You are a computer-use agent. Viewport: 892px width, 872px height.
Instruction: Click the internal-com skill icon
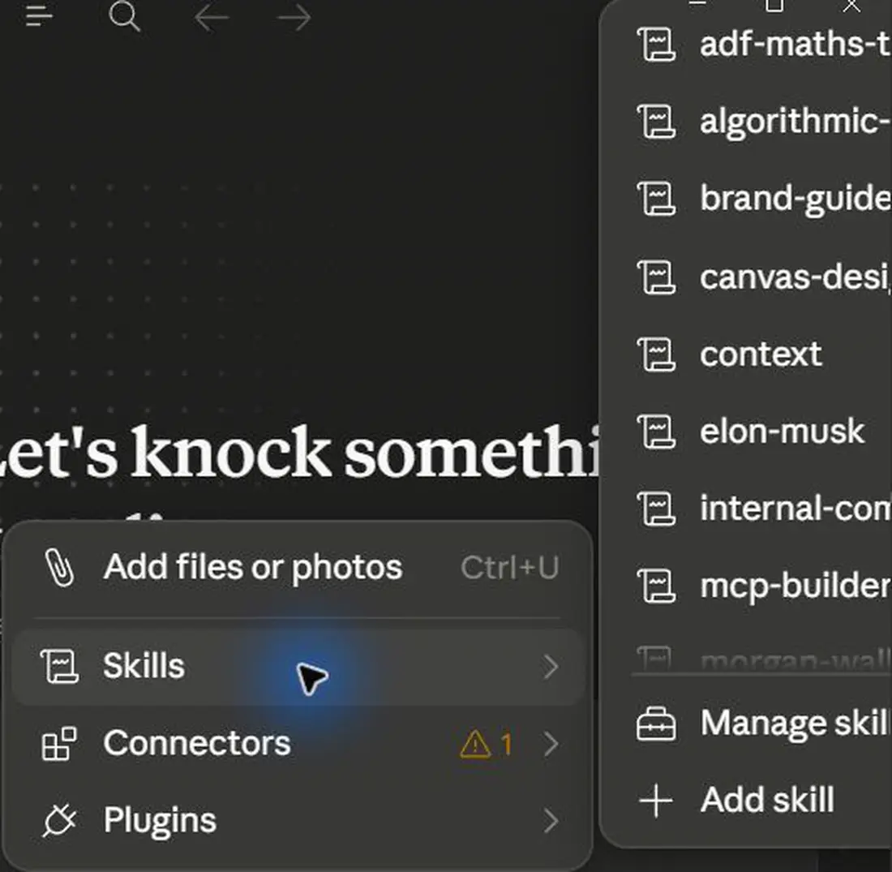click(x=657, y=509)
